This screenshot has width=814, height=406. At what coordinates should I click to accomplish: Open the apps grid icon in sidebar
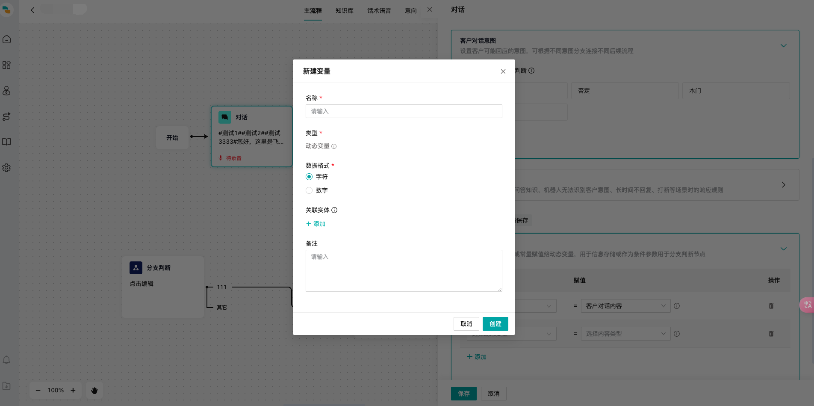(x=6, y=65)
